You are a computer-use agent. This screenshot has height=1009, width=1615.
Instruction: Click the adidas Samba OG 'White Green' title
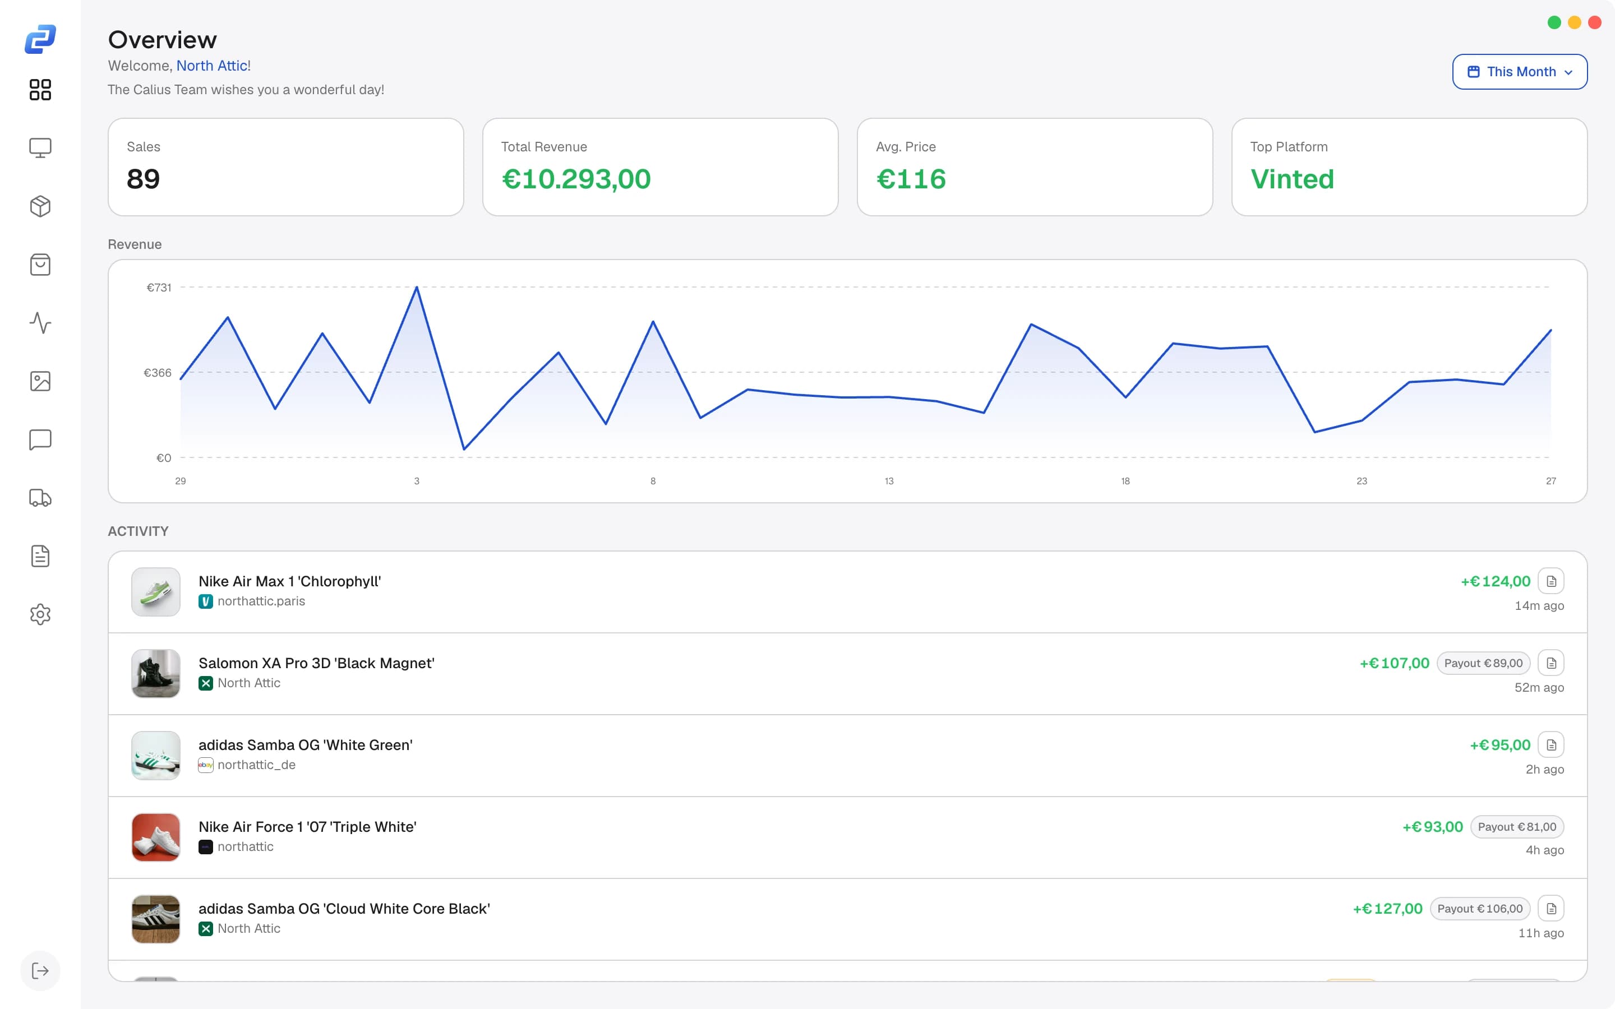pyautogui.click(x=305, y=745)
